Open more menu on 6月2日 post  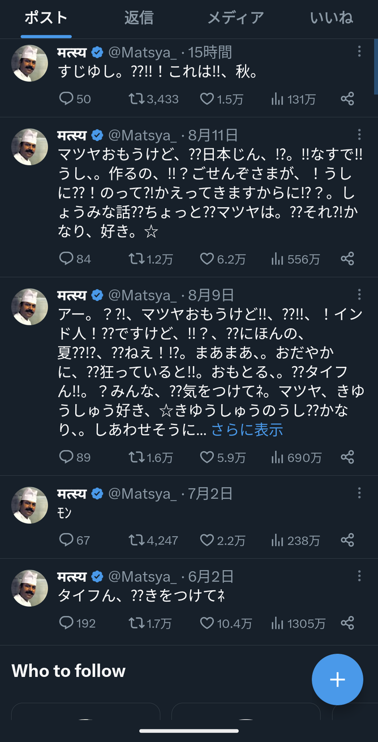coord(359,576)
